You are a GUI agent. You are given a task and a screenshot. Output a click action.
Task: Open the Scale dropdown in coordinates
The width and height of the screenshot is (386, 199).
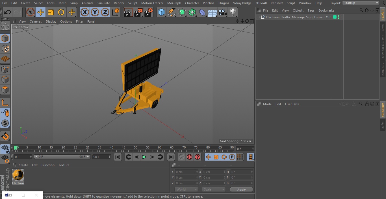coord(214,189)
